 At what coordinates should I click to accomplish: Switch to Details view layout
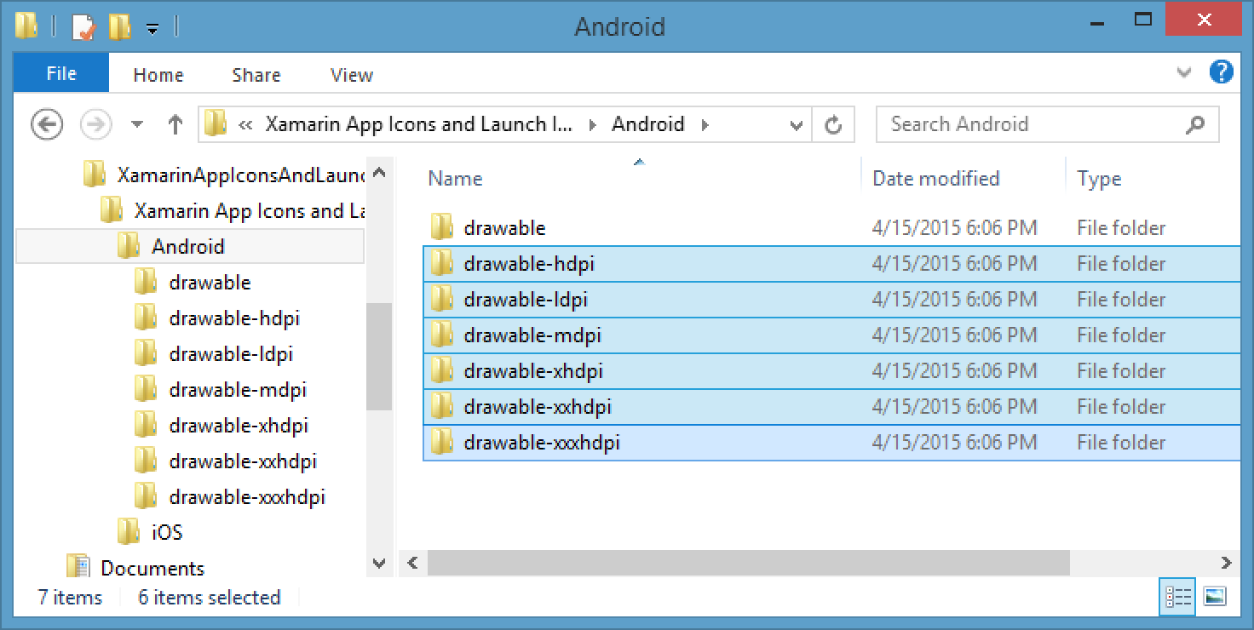coord(1177,597)
